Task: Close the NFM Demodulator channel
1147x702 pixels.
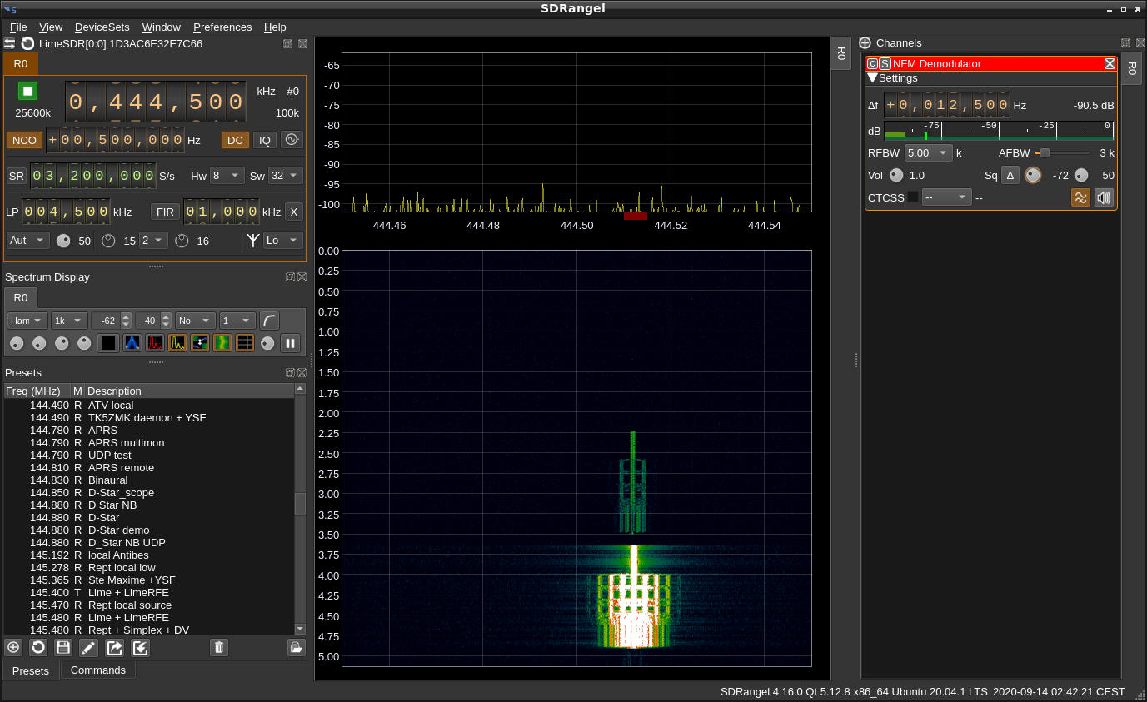Action: (1110, 63)
